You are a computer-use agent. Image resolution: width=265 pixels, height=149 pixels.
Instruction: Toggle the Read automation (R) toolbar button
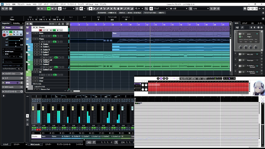click(x=49, y=9)
